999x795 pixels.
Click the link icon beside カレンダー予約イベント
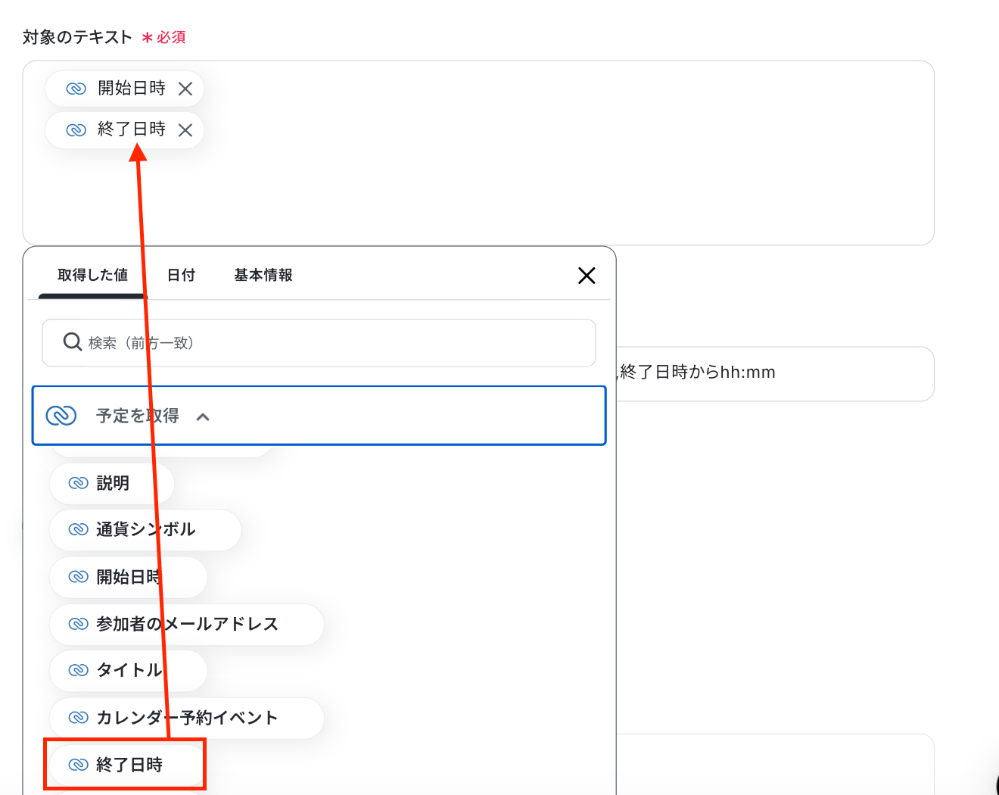[x=79, y=718]
